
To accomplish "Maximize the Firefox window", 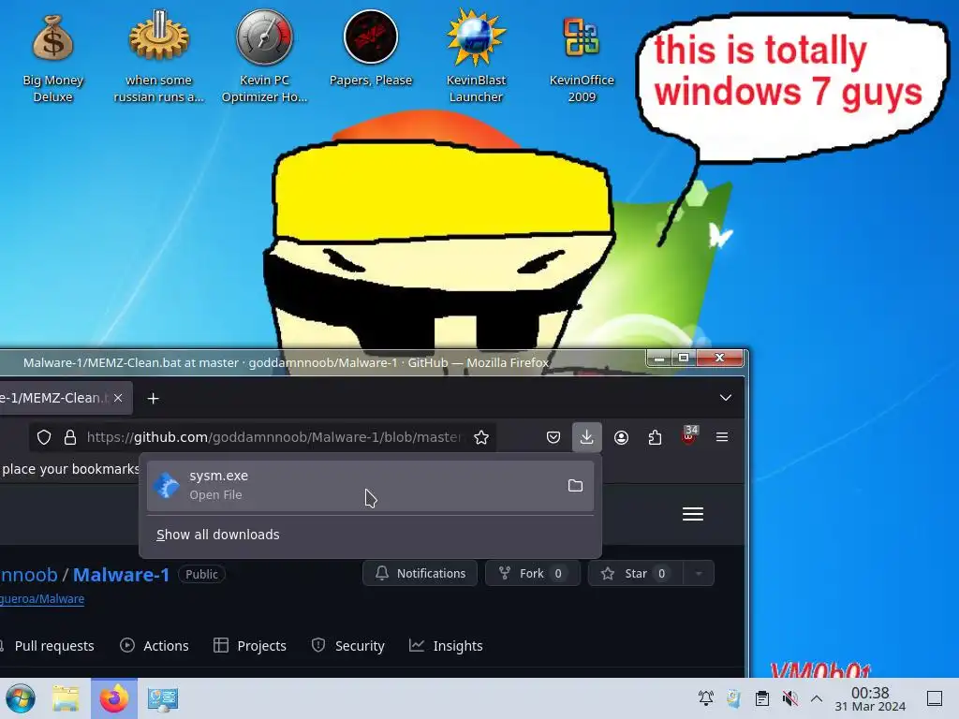I will [x=684, y=359].
